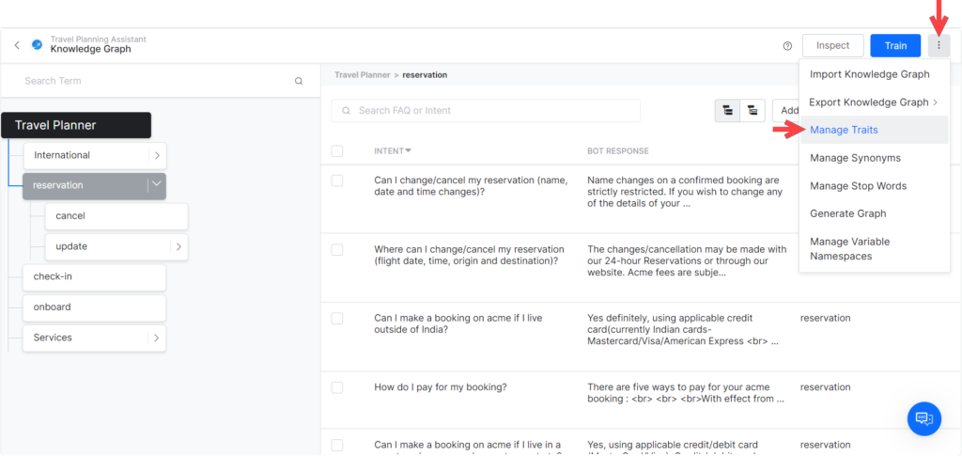Select the first tree view toggle icon
Image resolution: width=962 pixels, height=456 pixels.
(727, 111)
